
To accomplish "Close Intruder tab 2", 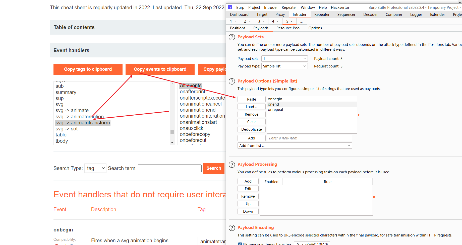I will point(249,21).
